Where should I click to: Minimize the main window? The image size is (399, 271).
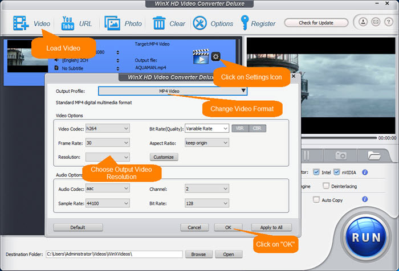point(377,3)
